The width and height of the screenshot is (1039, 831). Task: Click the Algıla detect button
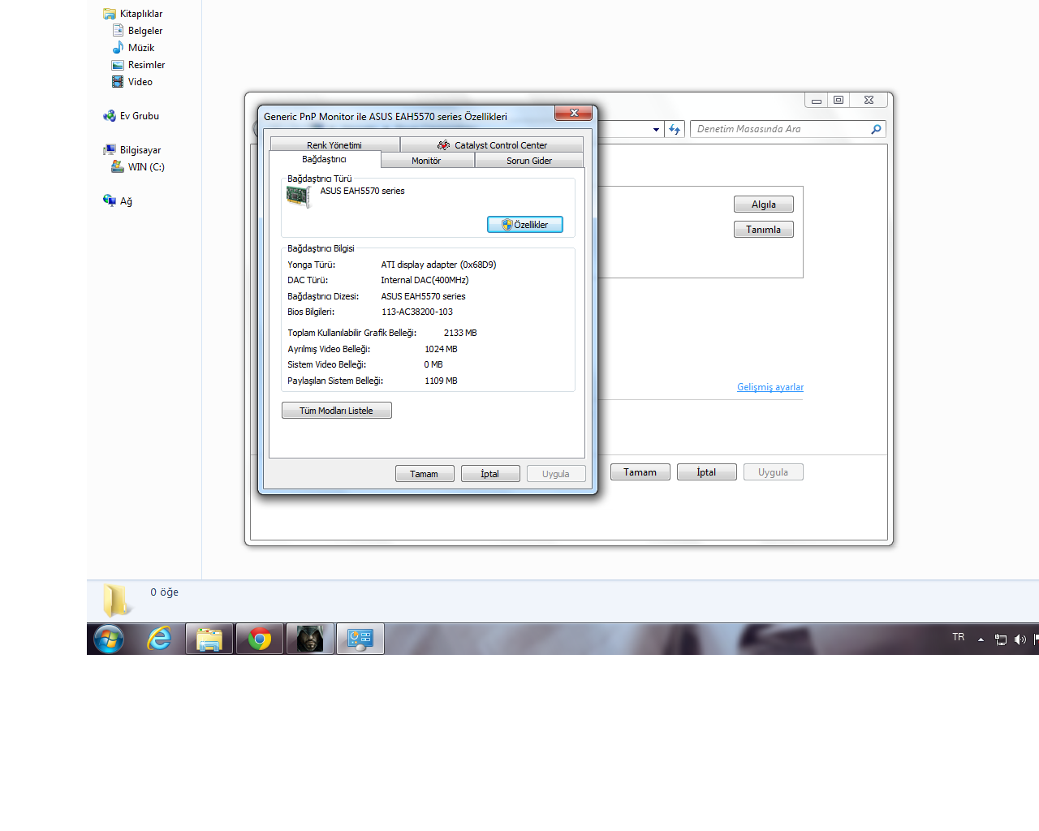[x=764, y=205]
